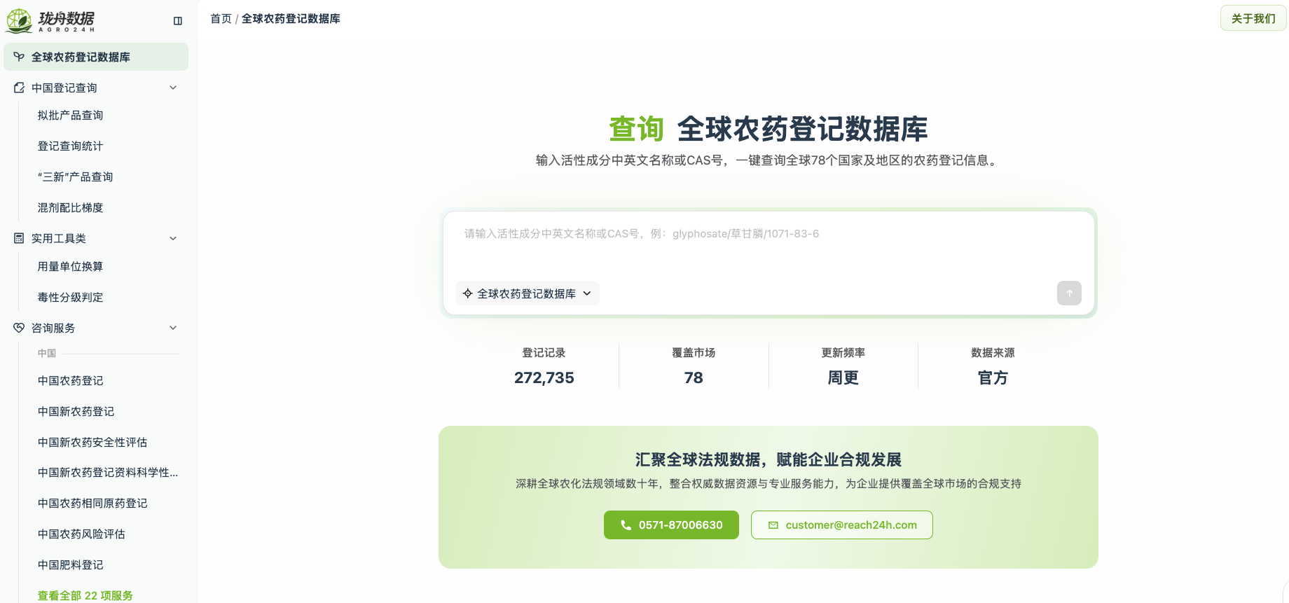Open "三新"产品查询 menu item
Screen dimensions: 1289x603
[x=75, y=177]
